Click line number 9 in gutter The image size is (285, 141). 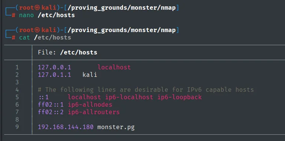click(17, 127)
